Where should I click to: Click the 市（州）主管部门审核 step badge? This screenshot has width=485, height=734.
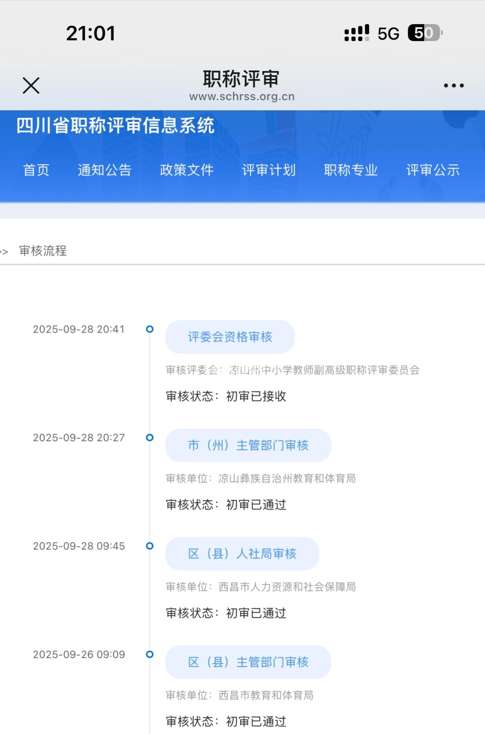click(x=248, y=445)
